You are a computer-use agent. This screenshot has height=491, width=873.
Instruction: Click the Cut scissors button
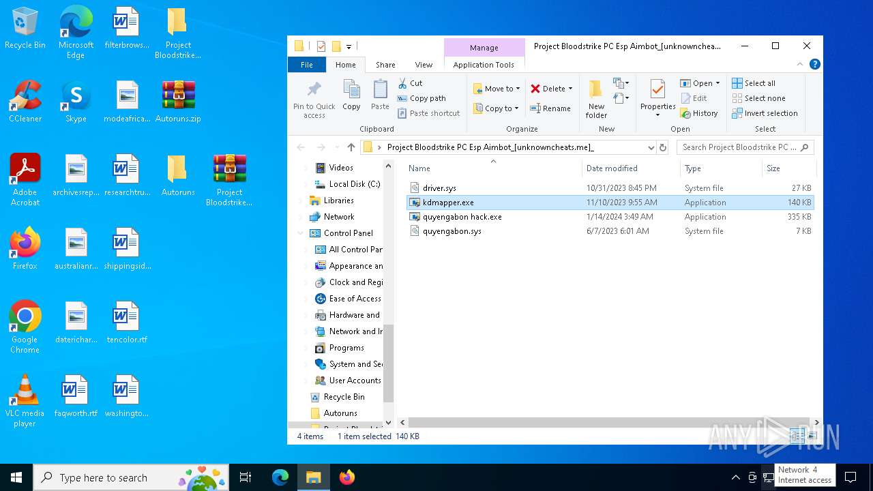coord(410,83)
